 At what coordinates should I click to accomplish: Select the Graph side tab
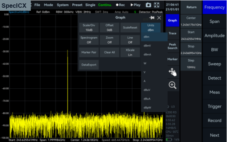172,20
